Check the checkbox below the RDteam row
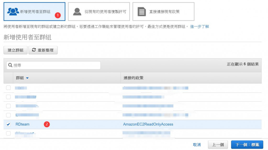Image resolution: width=268 pixels, height=150 pixels. tap(8, 133)
